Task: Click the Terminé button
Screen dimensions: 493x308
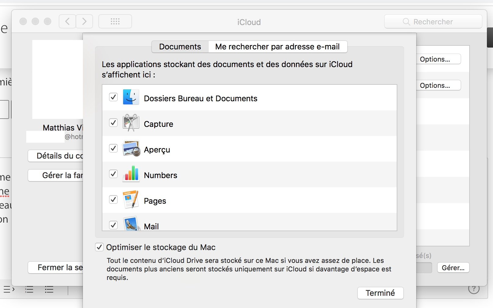Action: coord(380,293)
